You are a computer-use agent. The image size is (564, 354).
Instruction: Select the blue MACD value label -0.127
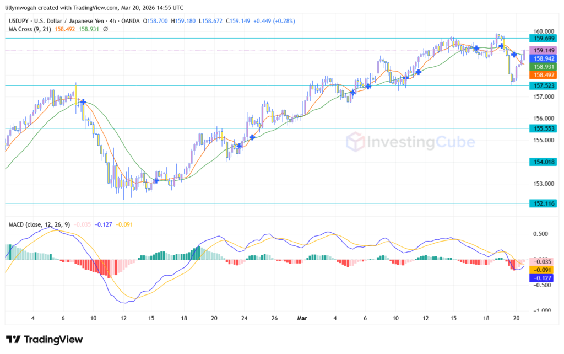click(543, 278)
